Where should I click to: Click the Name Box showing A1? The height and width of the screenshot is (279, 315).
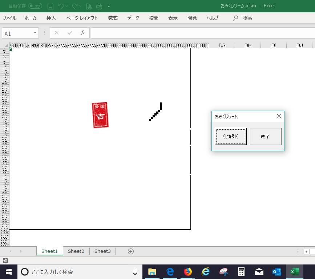pos(17,33)
